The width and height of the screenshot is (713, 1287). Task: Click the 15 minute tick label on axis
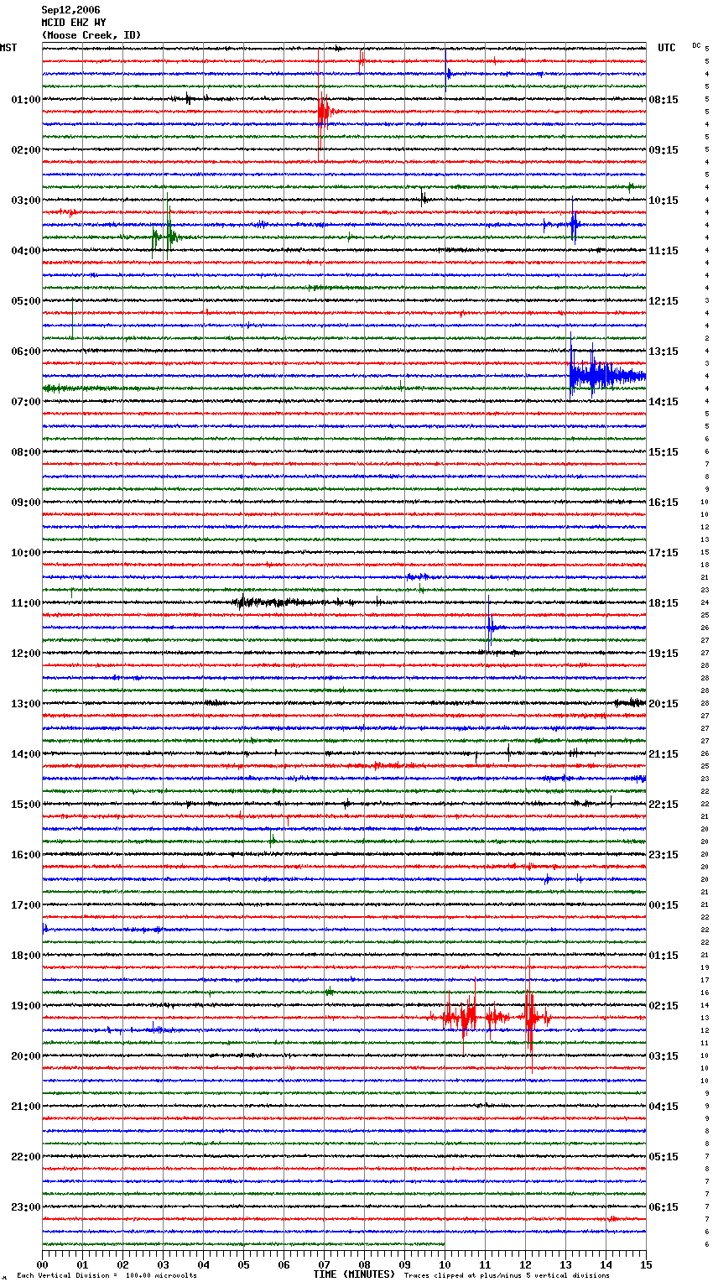pyautogui.click(x=646, y=1264)
